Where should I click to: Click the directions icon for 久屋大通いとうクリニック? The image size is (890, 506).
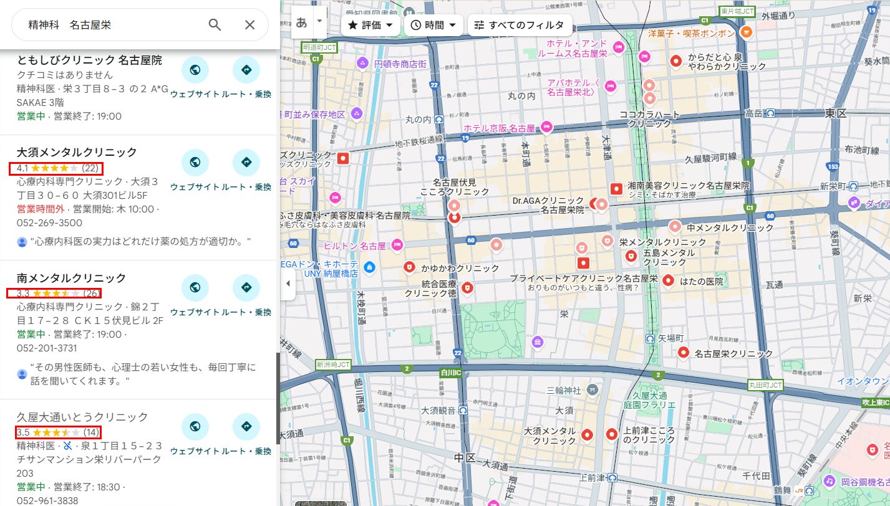246,427
